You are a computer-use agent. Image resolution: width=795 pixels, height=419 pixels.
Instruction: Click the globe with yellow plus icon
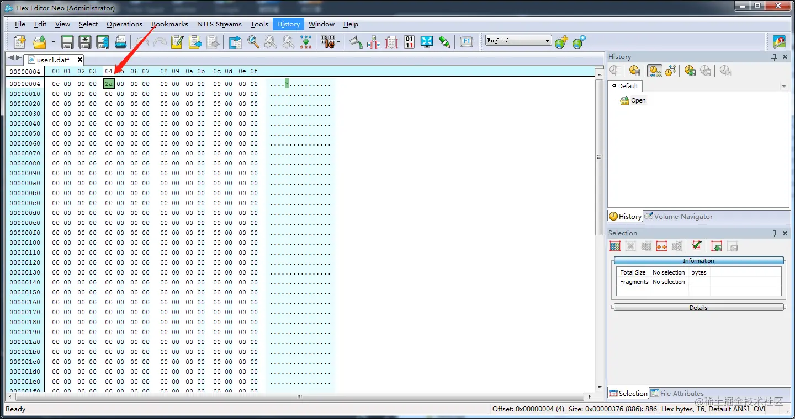[561, 42]
